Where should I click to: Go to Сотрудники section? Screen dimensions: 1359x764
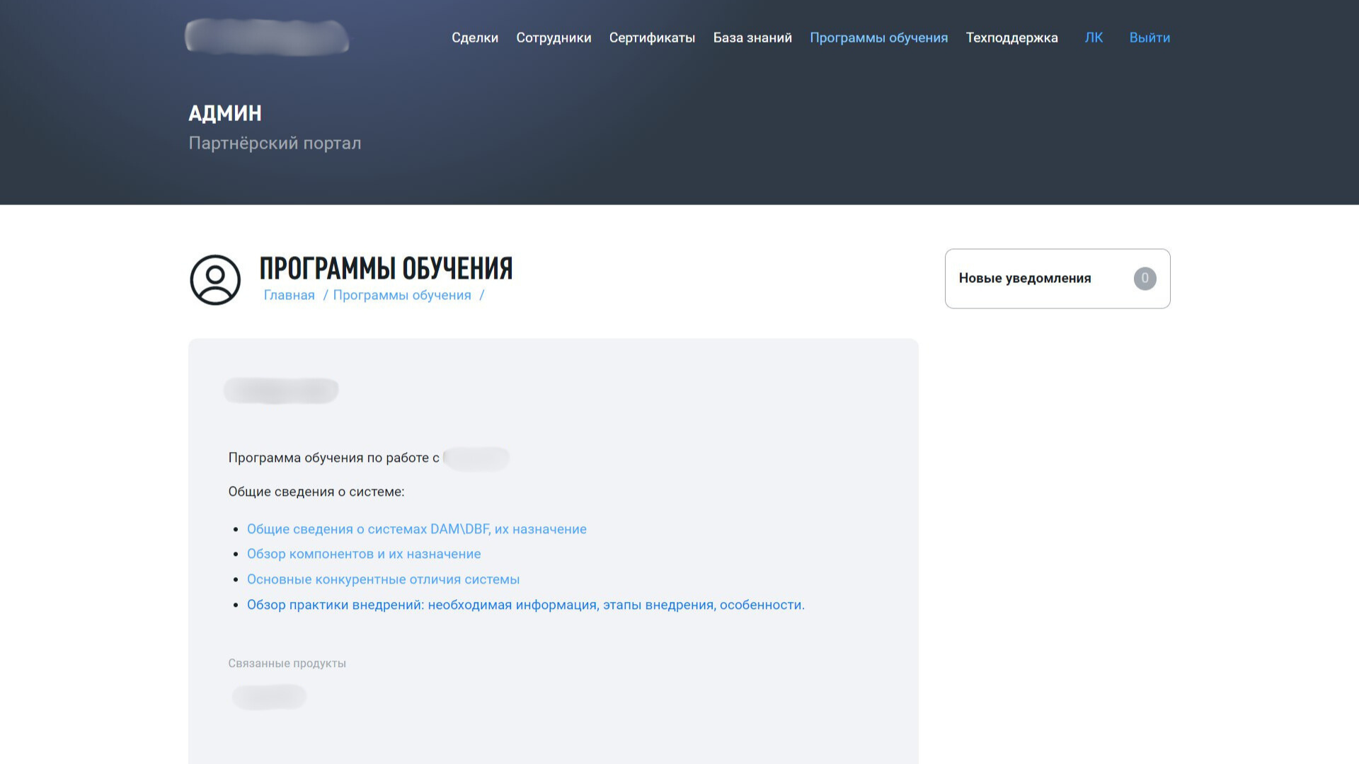click(554, 38)
